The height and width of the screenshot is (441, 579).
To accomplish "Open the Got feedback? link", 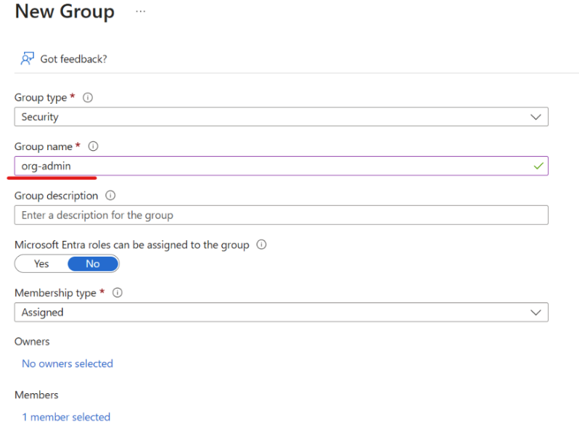I will (x=73, y=59).
